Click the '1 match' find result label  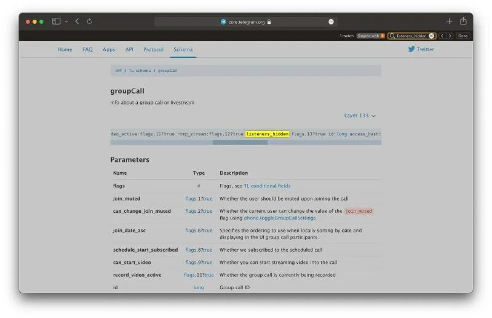pyautogui.click(x=346, y=36)
